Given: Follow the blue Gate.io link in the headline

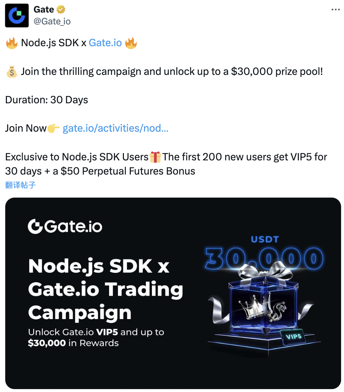Looking at the screenshot, I should click(x=105, y=43).
